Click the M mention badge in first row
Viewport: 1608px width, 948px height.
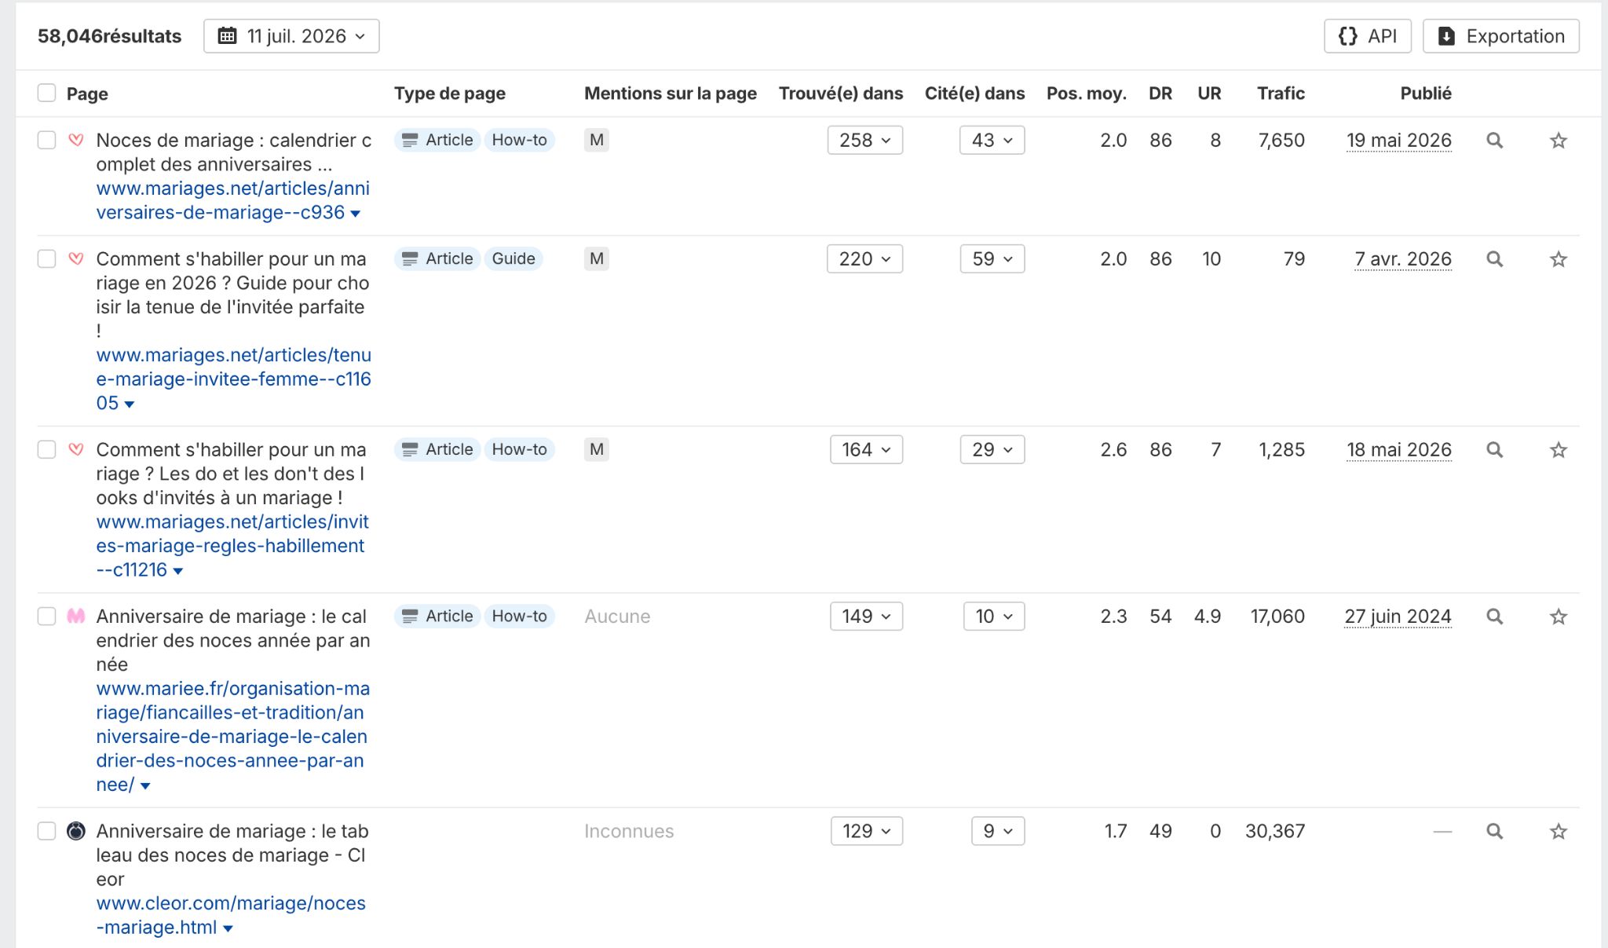pyautogui.click(x=597, y=140)
